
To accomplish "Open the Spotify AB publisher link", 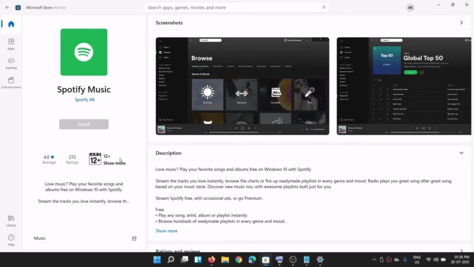I will pos(85,100).
